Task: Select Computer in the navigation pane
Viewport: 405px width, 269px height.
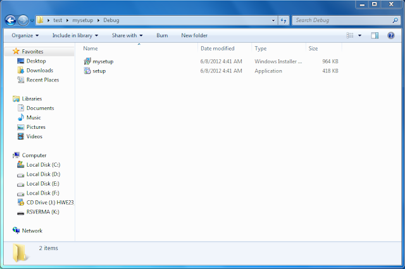Action: (34, 155)
